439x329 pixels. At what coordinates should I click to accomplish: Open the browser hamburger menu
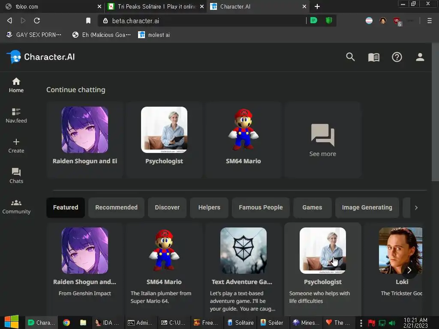(429, 21)
